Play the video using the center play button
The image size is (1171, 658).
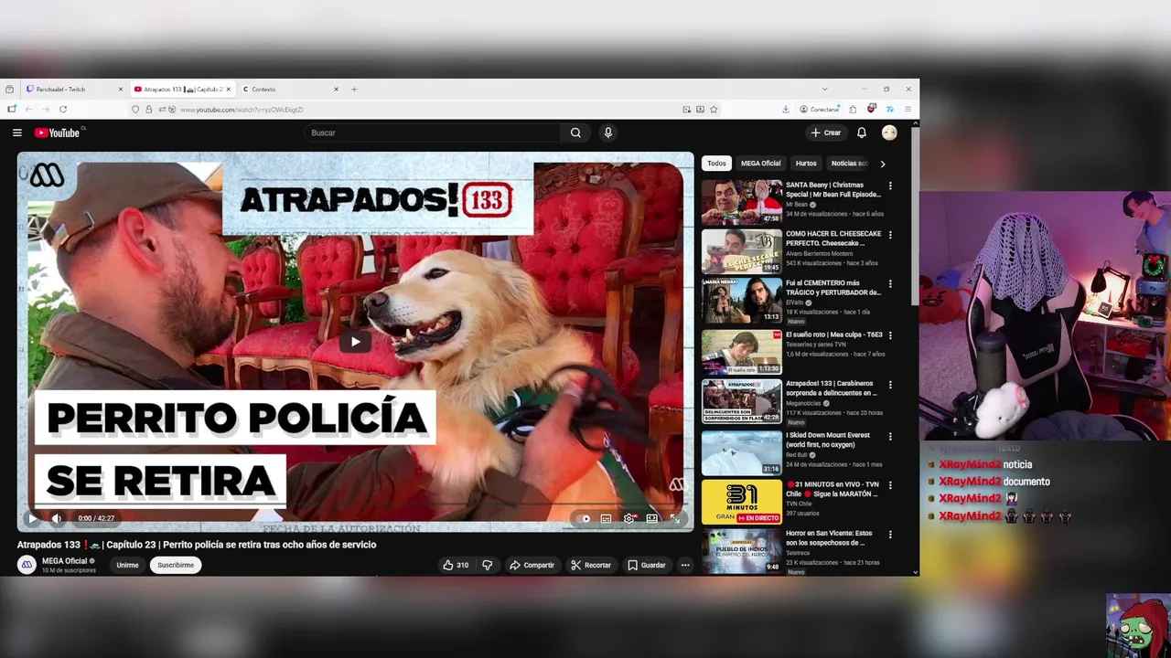(356, 342)
